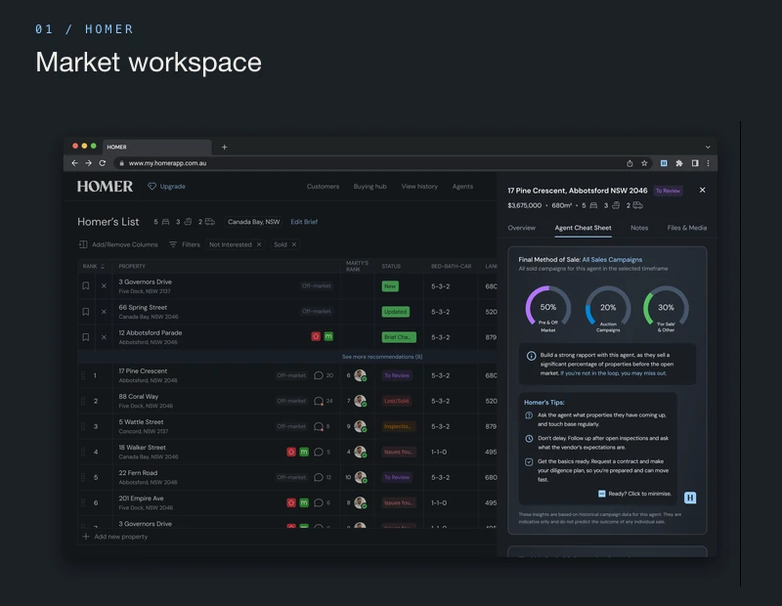
Task: Open the To Review status on 17 Pine Crescent
Action: tap(397, 375)
